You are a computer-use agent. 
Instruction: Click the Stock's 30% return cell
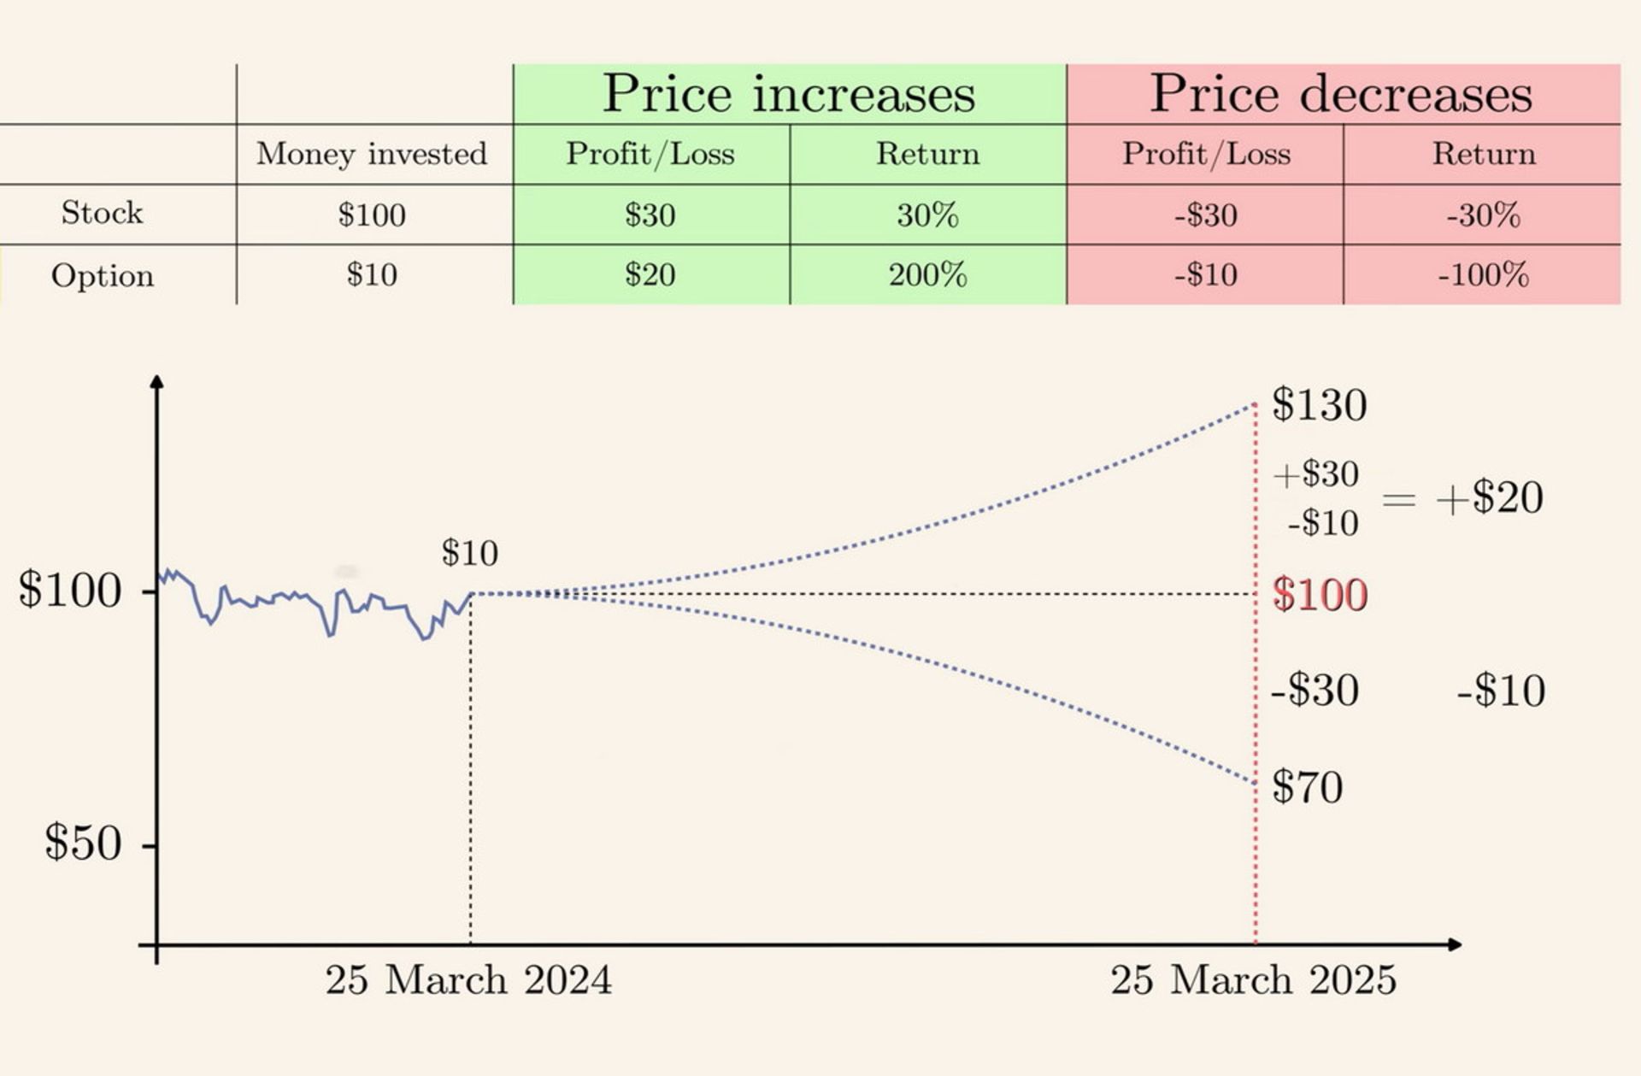pos(927,215)
